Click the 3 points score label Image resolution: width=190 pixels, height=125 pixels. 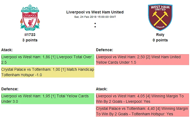[30, 40]
